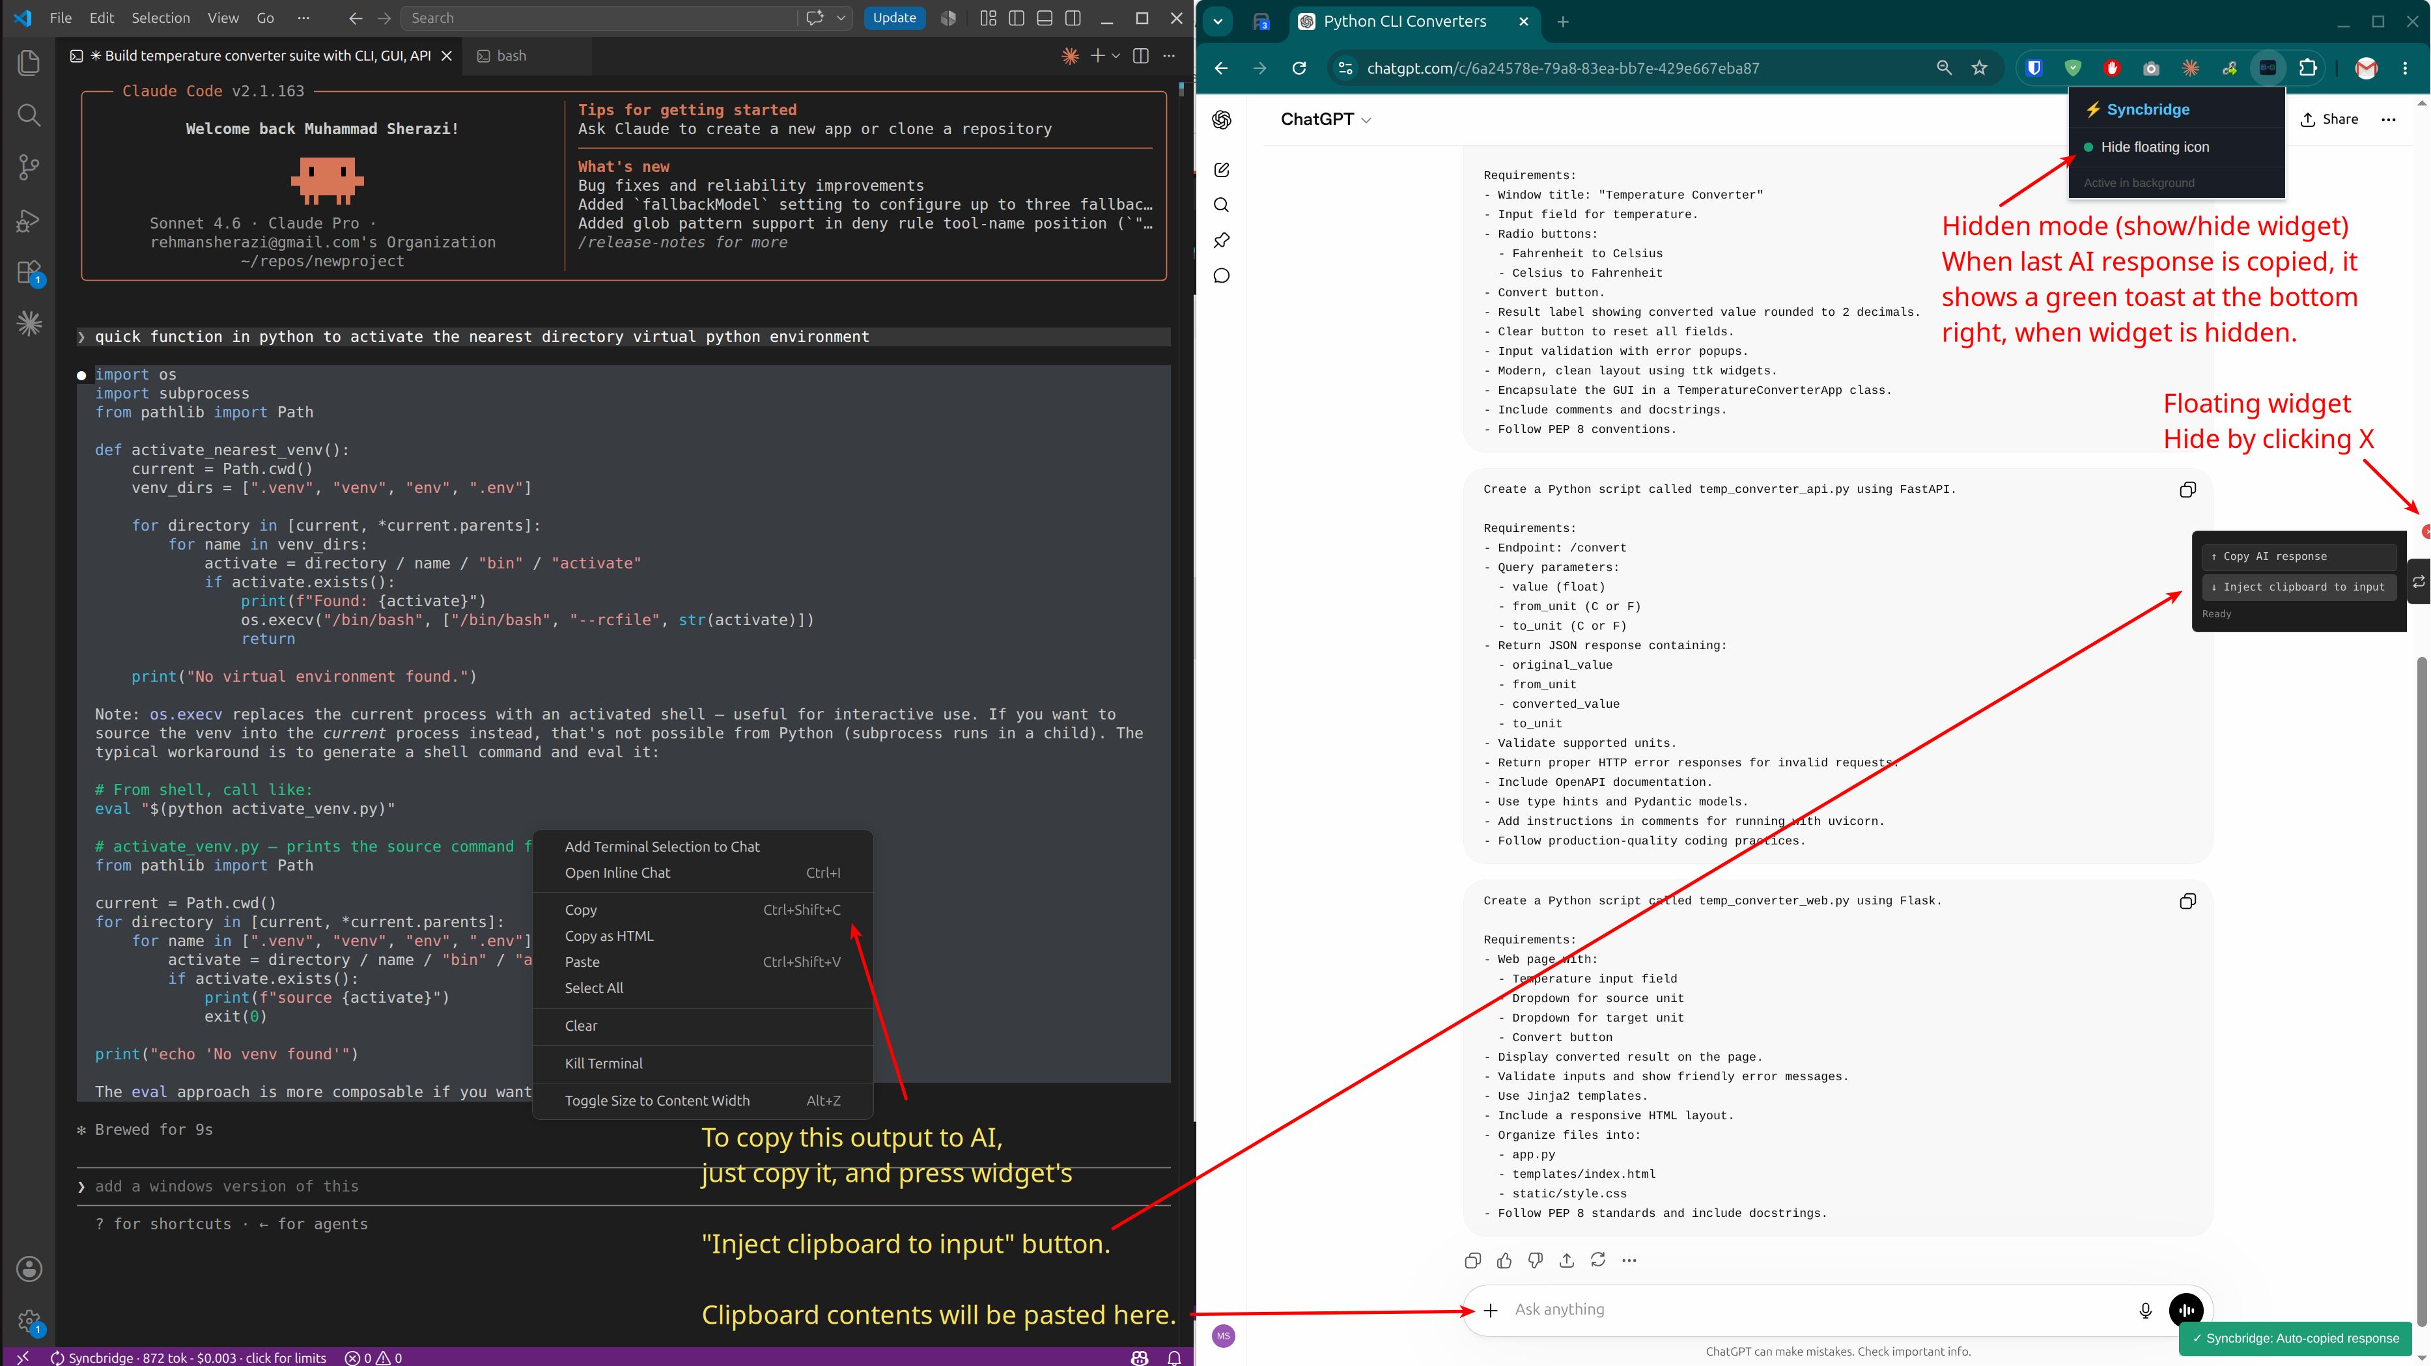Open the File menu in VS Code
The width and height of the screenshot is (2431, 1366).
click(61, 18)
